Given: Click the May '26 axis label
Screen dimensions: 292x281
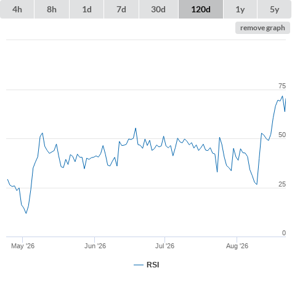Looking at the screenshot, I should click(x=23, y=246).
